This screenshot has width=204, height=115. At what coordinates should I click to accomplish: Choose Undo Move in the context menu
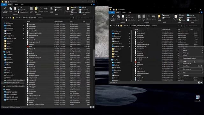pos(192,66)
